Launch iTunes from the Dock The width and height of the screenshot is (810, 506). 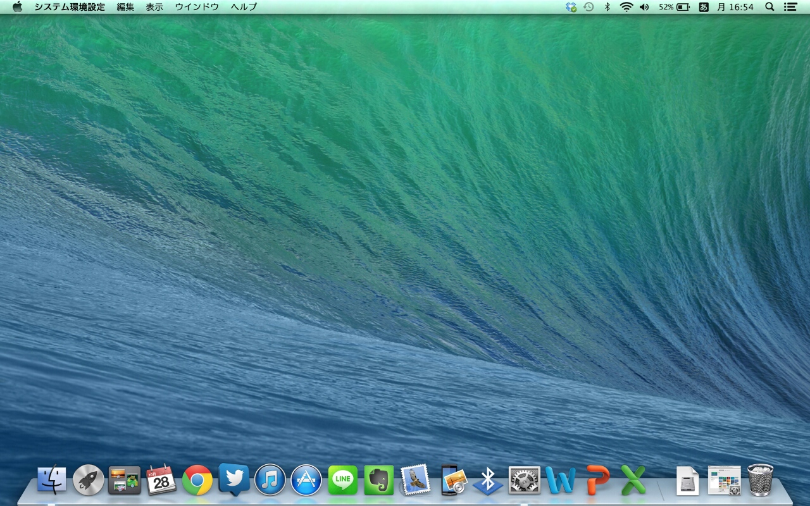(x=270, y=480)
